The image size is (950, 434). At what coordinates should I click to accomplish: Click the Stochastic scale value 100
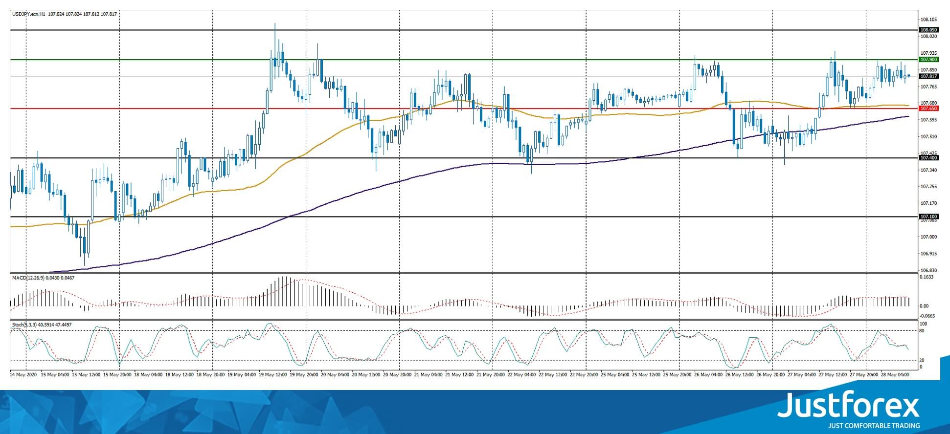(924, 324)
